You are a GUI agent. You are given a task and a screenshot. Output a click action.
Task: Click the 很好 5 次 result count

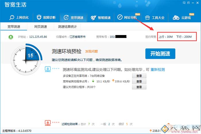[x=125, y=124]
